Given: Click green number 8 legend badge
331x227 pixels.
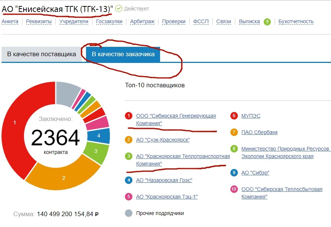Looking at the screenshot, I should (234, 149).
